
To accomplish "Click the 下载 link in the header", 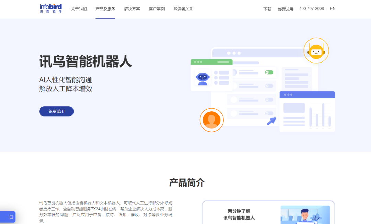I will pyautogui.click(x=267, y=9).
